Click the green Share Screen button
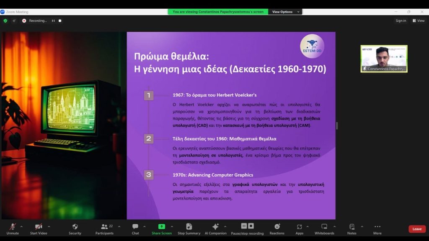The width and height of the screenshot is (429, 241). pyautogui.click(x=162, y=229)
